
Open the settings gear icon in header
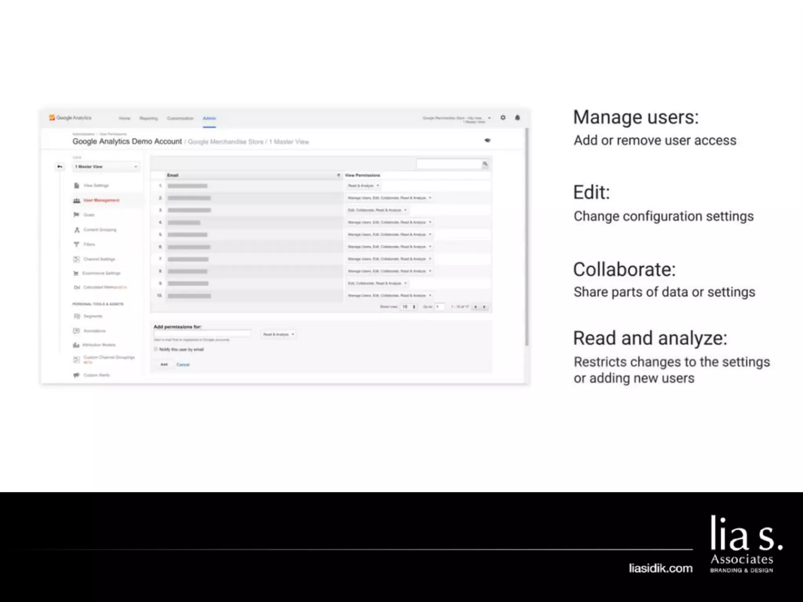tap(503, 118)
